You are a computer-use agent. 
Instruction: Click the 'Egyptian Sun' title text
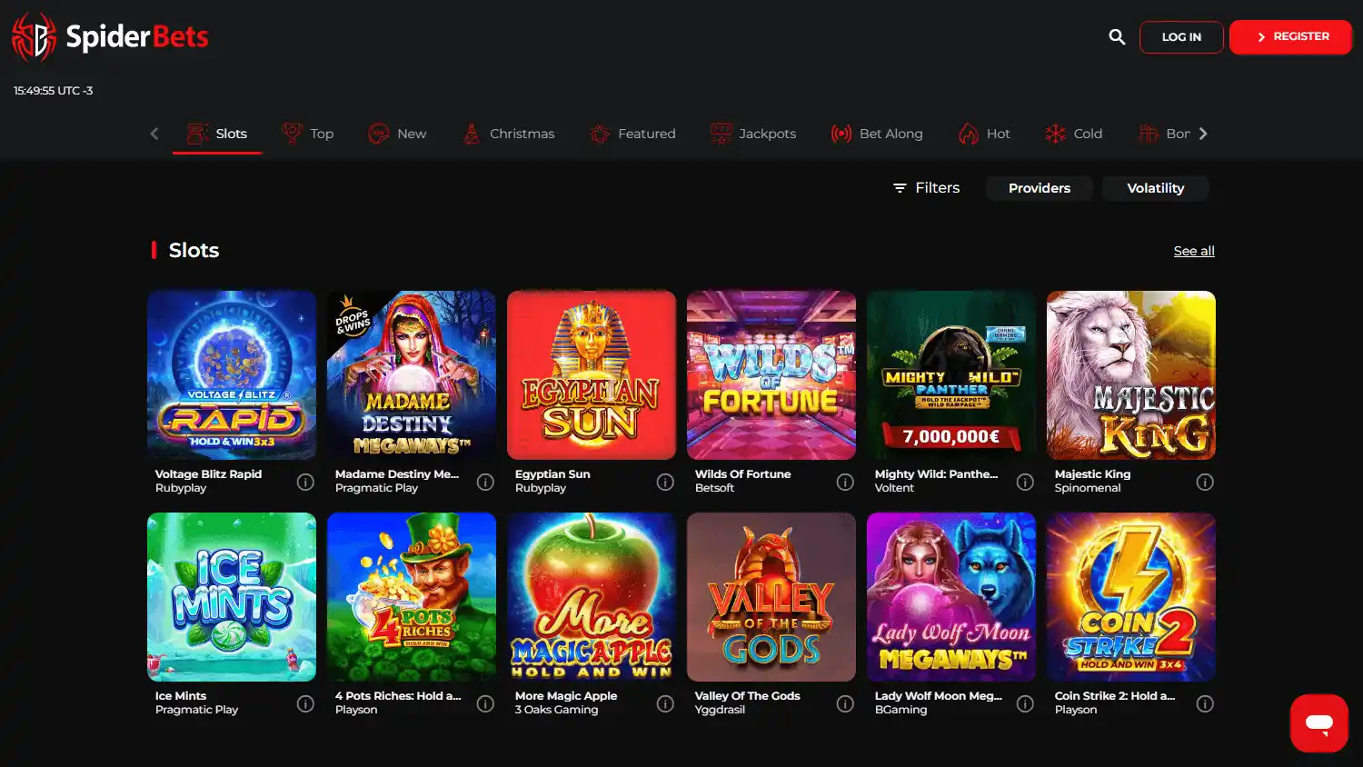click(x=552, y=474)
